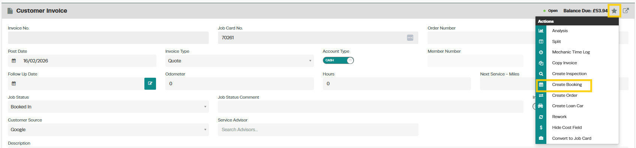Click the Copy Invoice icon
636x148 pixels.
(541, 63)
